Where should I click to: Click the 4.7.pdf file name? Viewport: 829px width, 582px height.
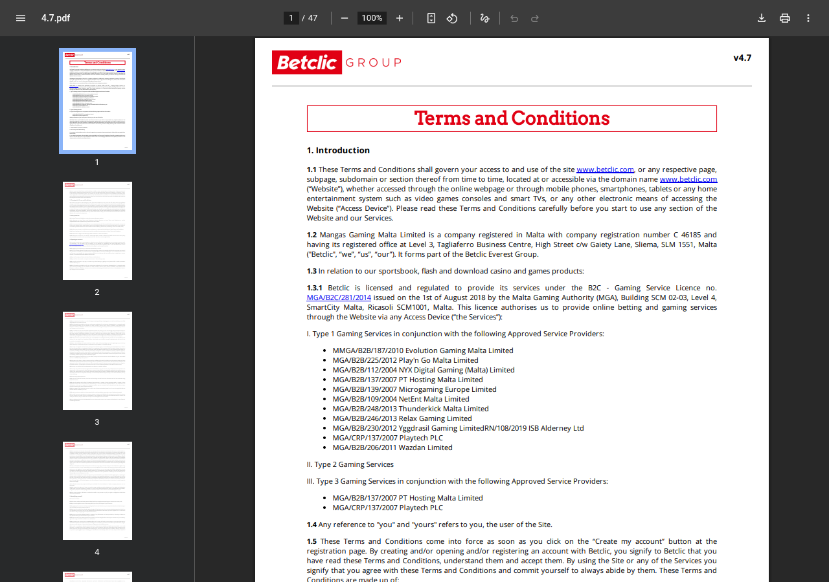click(x=56, y=18)
